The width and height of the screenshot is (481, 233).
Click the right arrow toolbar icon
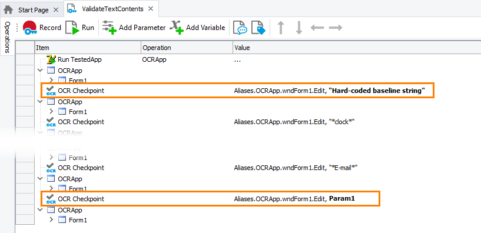point(336,28)
